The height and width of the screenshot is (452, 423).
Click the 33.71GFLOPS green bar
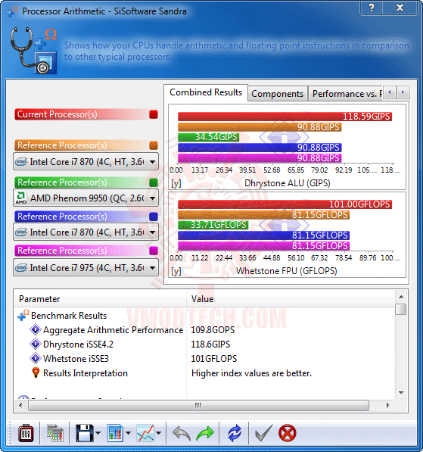pos(213,225)
